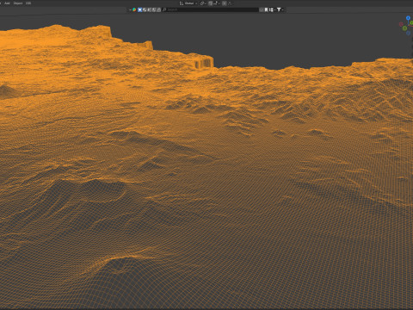Click the red negative X axis circle on the gizmo
Viewport: 413px width, 310px height.
401,24
